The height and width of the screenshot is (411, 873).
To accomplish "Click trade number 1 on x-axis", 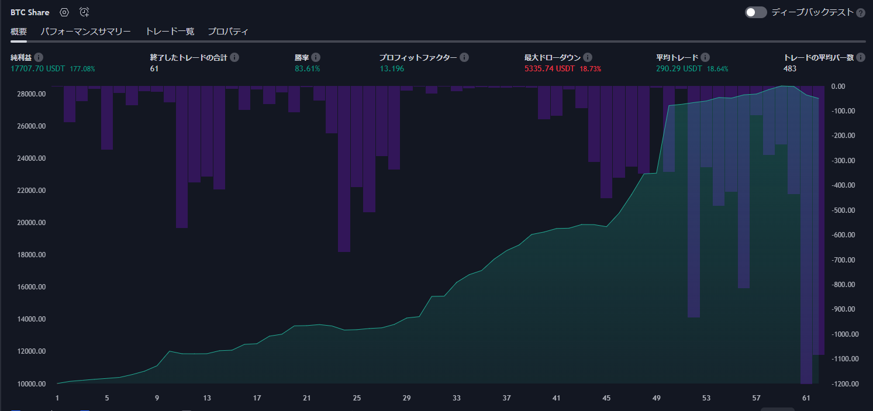I will [x=57, y=398].
